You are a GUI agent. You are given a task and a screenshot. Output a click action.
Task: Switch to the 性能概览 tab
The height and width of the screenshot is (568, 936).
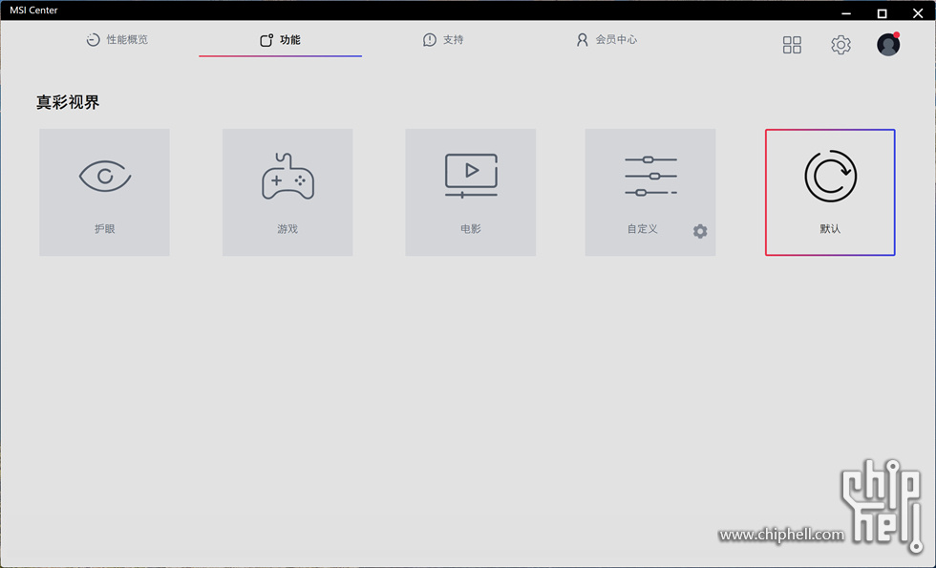[x=117, y=40]
